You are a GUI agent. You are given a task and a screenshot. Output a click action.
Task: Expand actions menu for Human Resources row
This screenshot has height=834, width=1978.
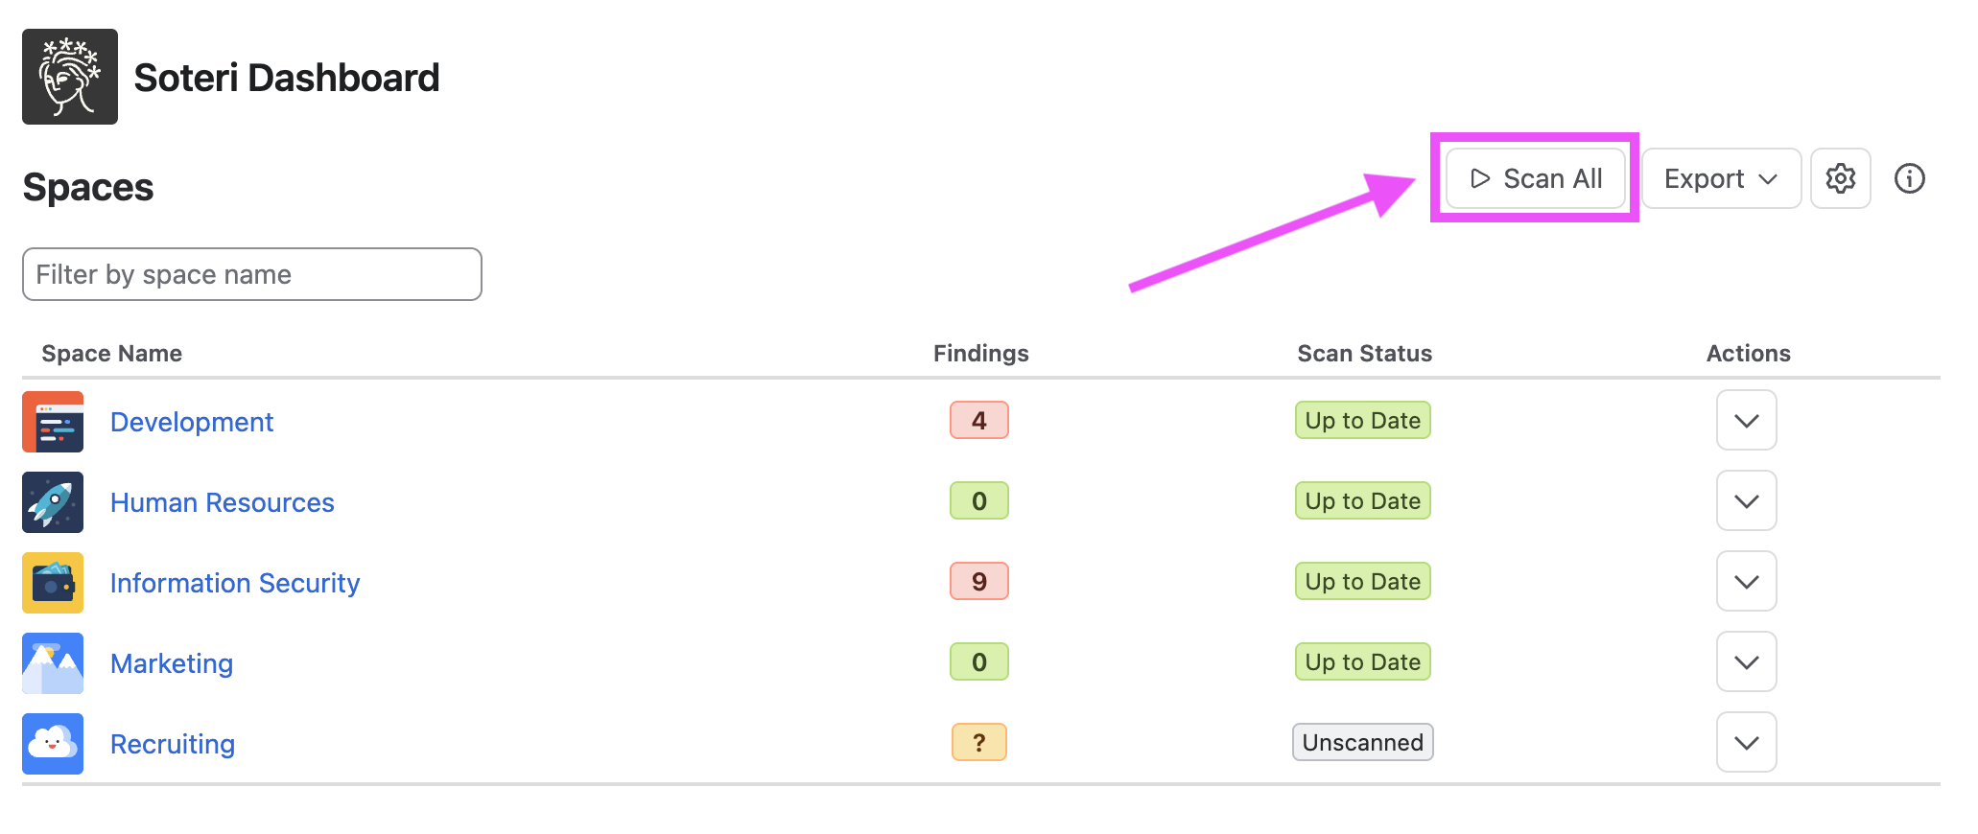[x=1746, y=500]
